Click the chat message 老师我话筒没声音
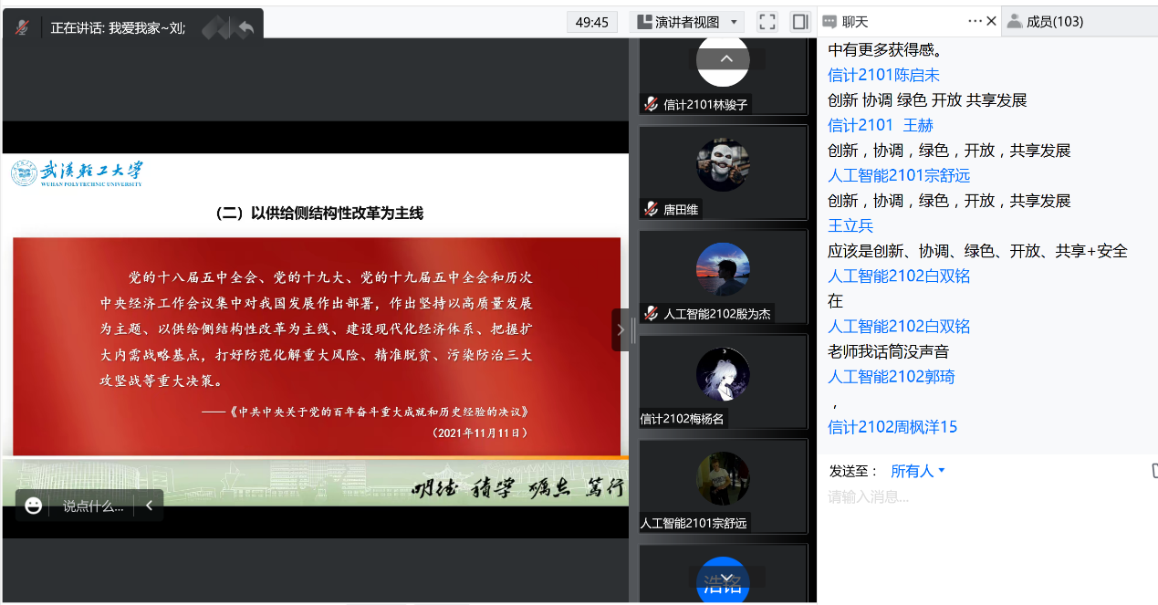 [x=888, y=351]
